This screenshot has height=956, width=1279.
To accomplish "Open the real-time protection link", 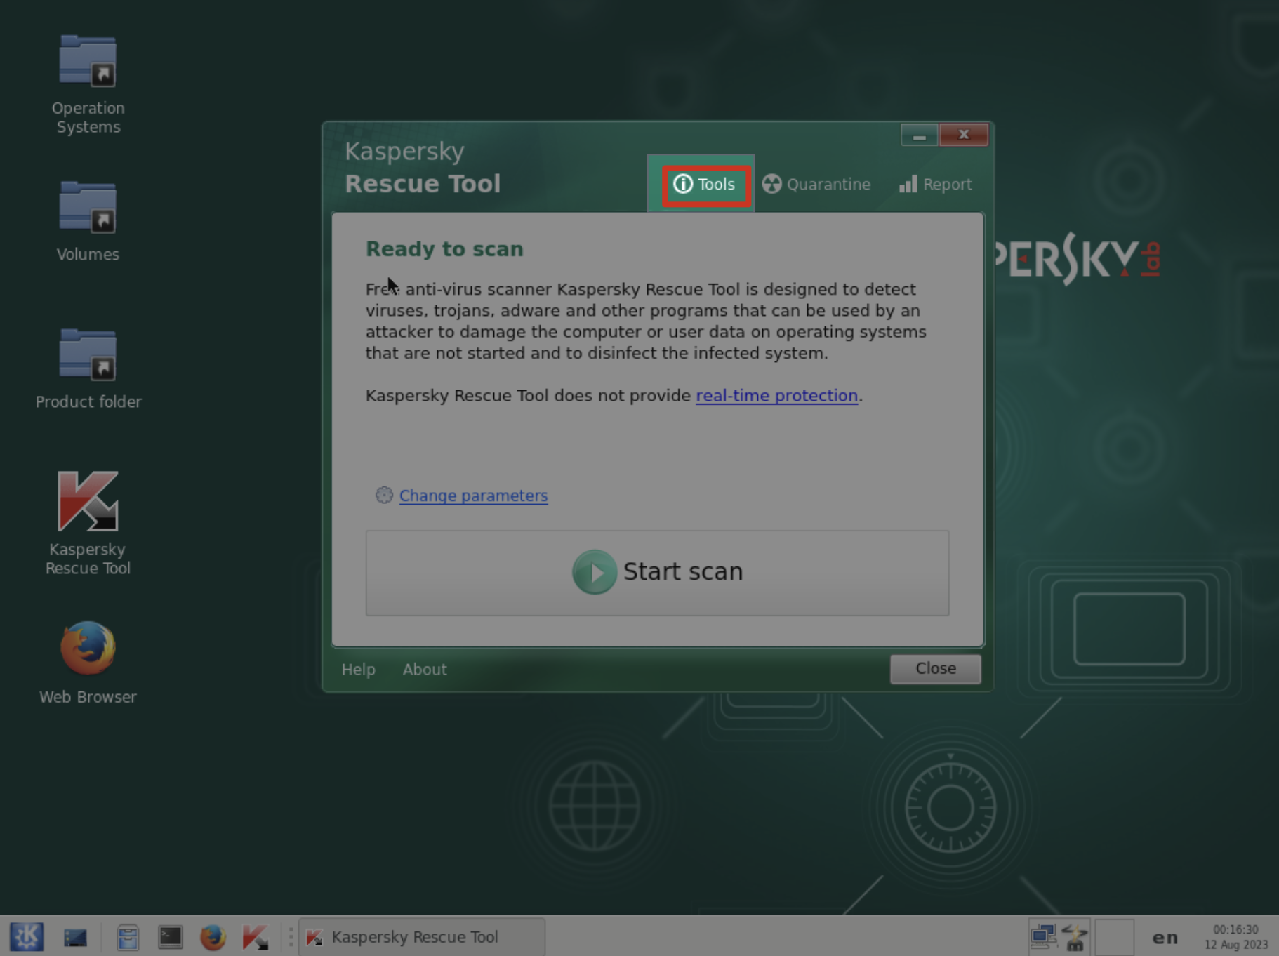I will click(x=776, y=396).
